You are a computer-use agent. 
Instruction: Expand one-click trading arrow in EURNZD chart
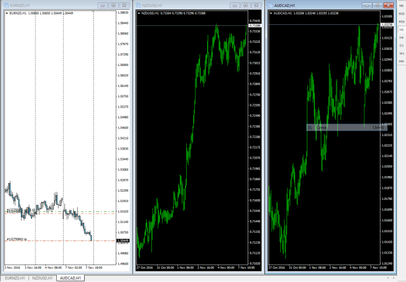point(7,13)
